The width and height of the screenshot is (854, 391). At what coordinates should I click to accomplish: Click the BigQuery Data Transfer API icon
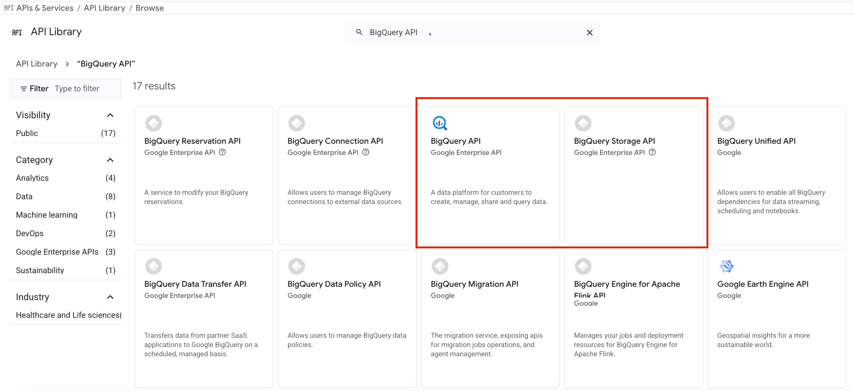pos(153,266)
